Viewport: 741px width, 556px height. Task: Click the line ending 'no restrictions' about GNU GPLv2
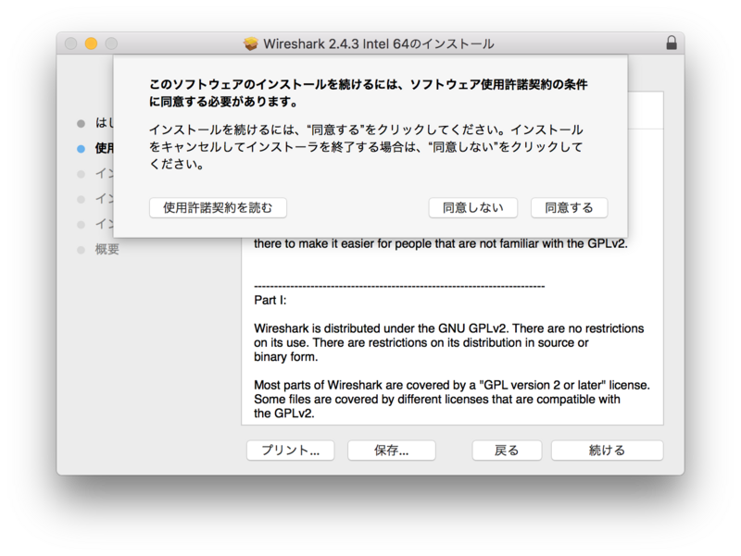448,328
